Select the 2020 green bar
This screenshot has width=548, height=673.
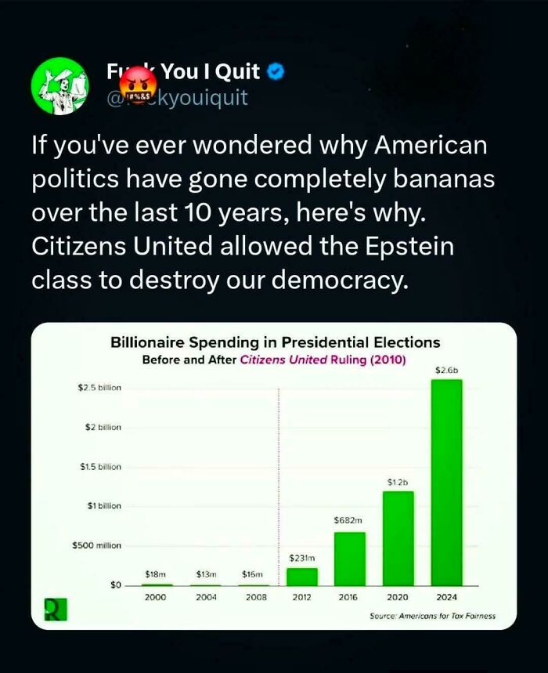coord(398,538)
